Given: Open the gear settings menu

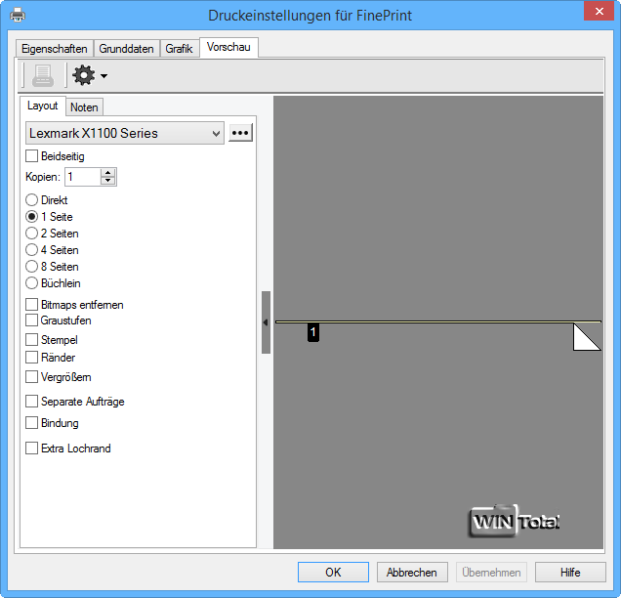Looking at the screenshot, I should click(x=84, y=75).
